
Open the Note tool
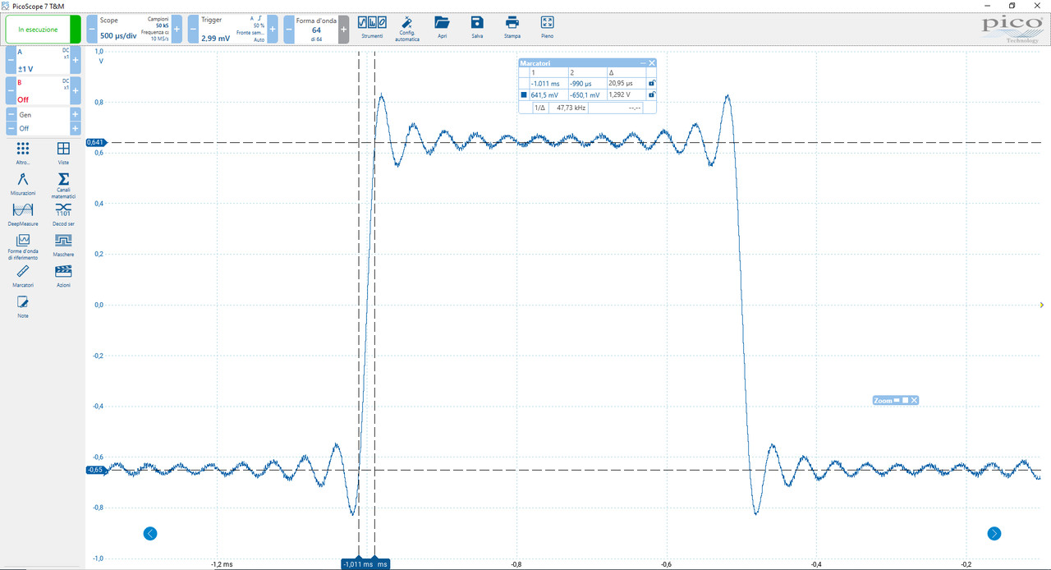coord(23,307)
